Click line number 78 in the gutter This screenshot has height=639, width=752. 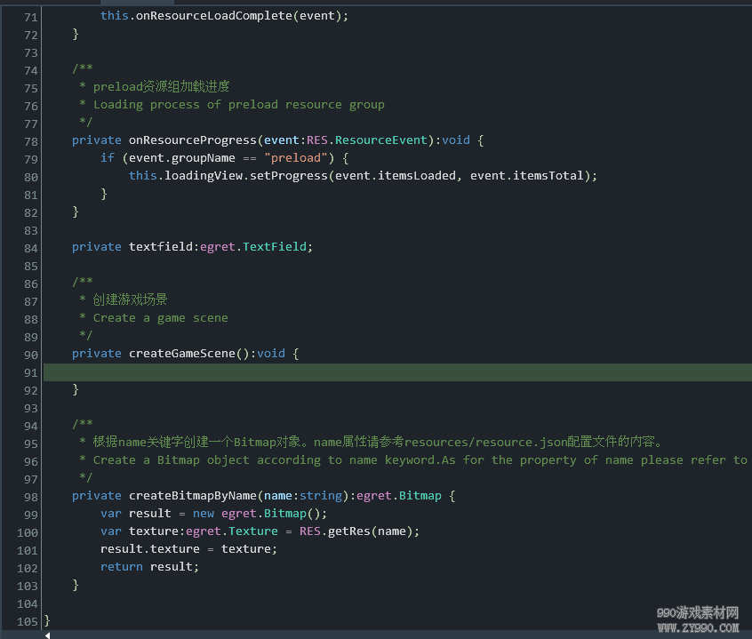[x=31, y=141]
